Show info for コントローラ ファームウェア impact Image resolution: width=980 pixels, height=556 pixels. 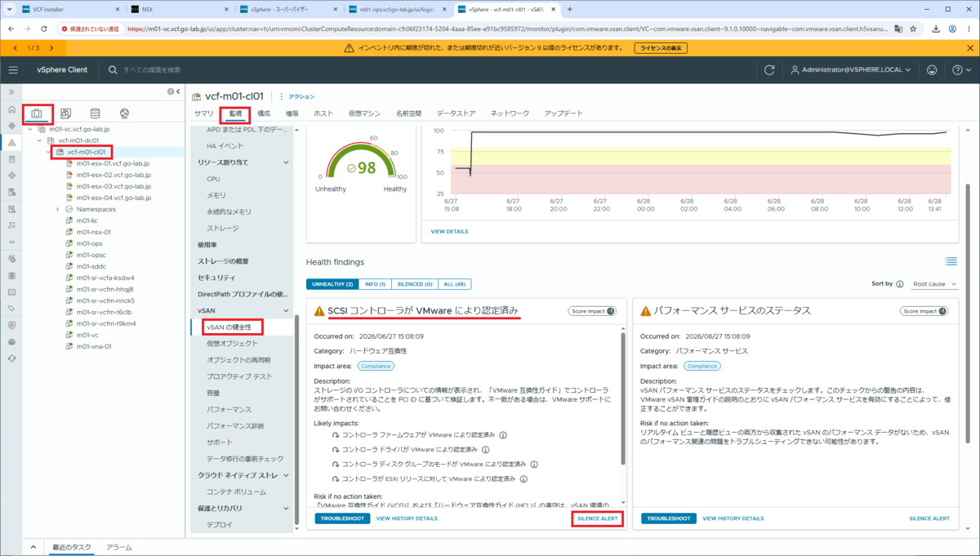click(503, 435)
